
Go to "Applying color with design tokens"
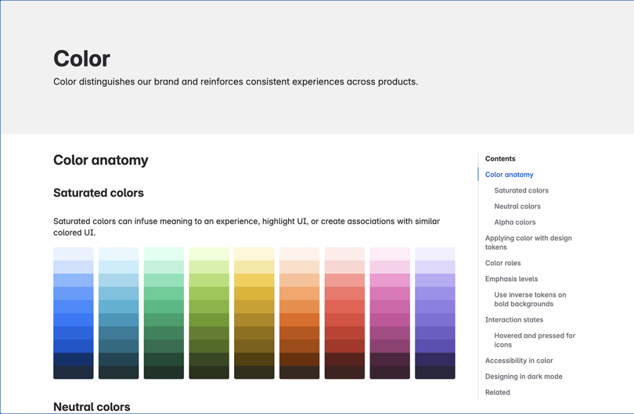coord(528,242)
